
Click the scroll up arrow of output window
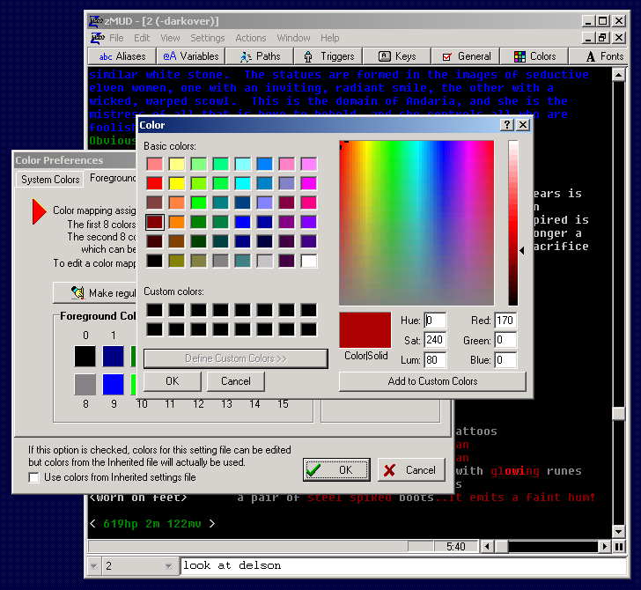tap(618, 75)
